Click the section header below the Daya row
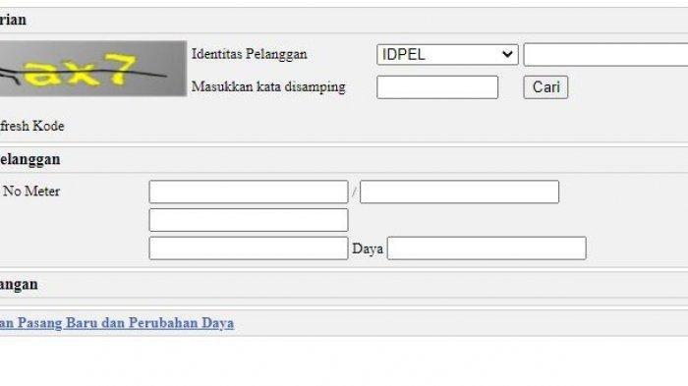688x386 pixels. pos(344,285)
